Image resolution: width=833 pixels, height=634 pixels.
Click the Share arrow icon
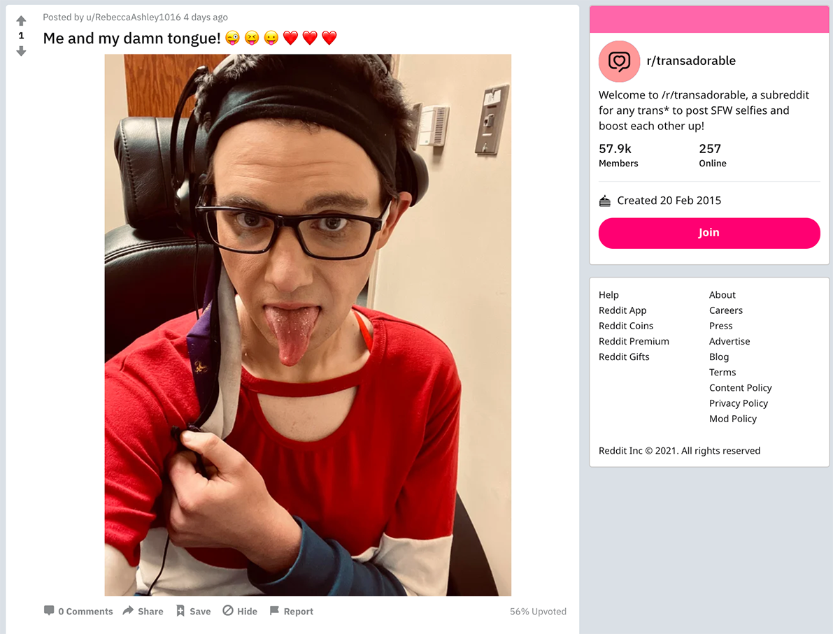pyautogui.click(x=128, y=611)
